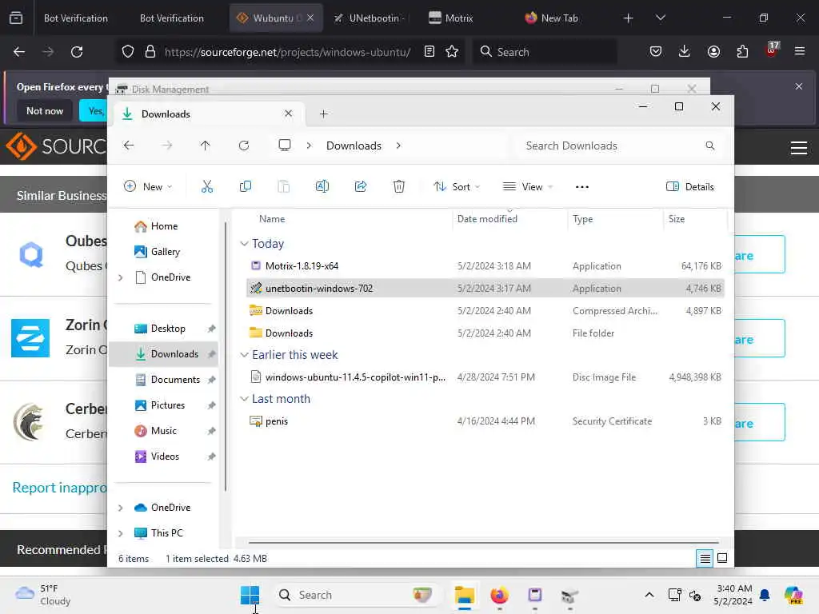Click the Share icon in File Explorer toolbar
Viewport: 819px width, 614px height.
(361, 186)
